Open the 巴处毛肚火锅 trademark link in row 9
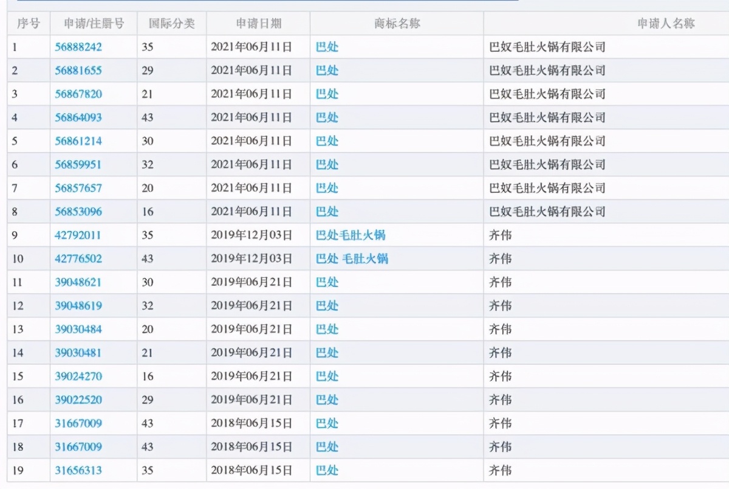Screen dimensions: 729x489 pyautogui.click(x=351, y=235)
